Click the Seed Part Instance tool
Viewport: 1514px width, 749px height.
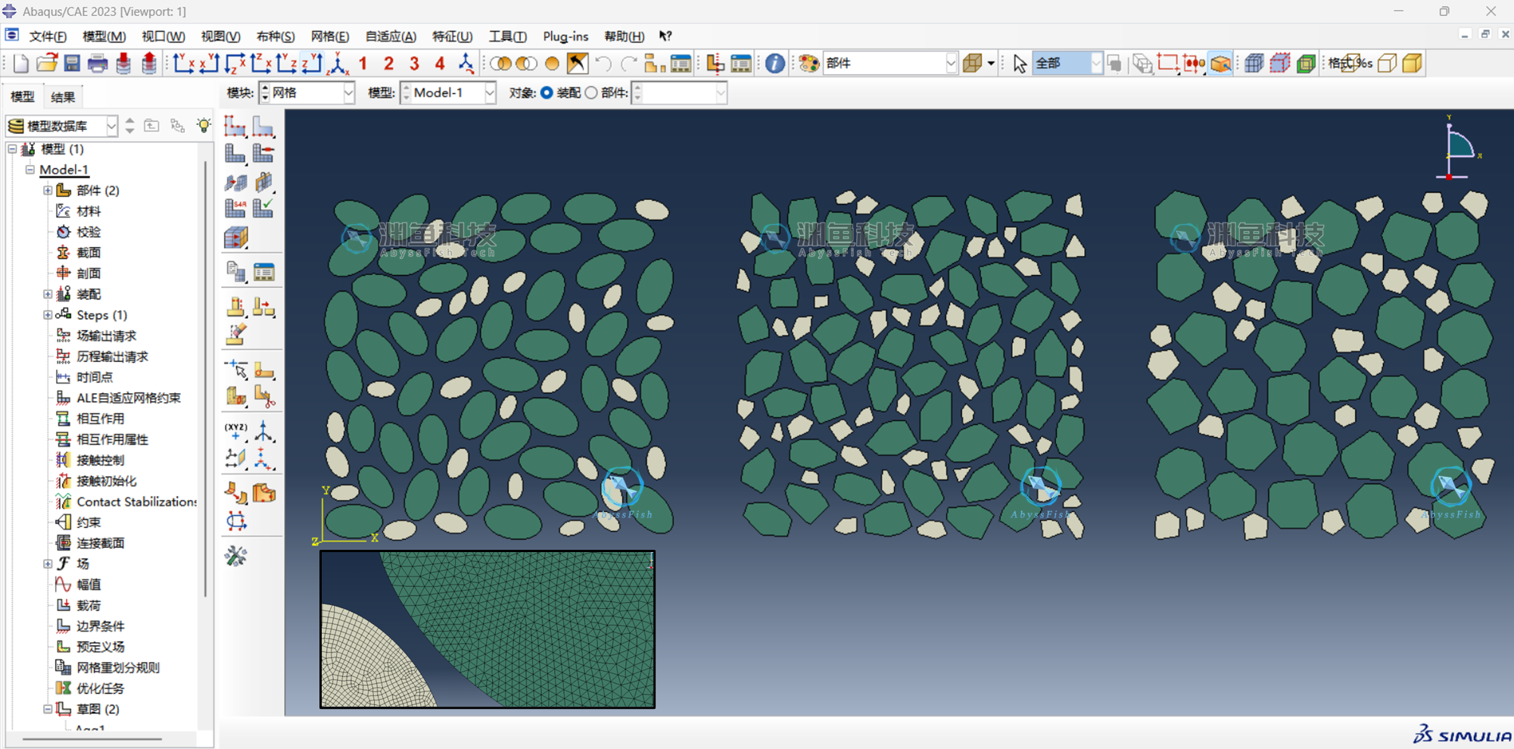pos(235,126)
